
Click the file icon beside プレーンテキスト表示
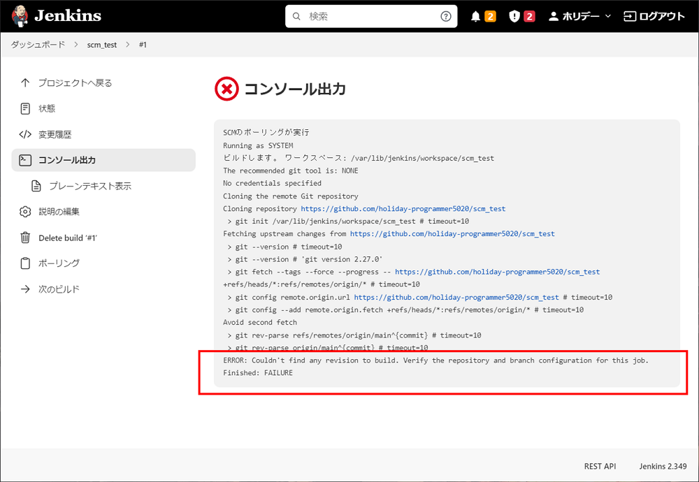click(36, 186)
